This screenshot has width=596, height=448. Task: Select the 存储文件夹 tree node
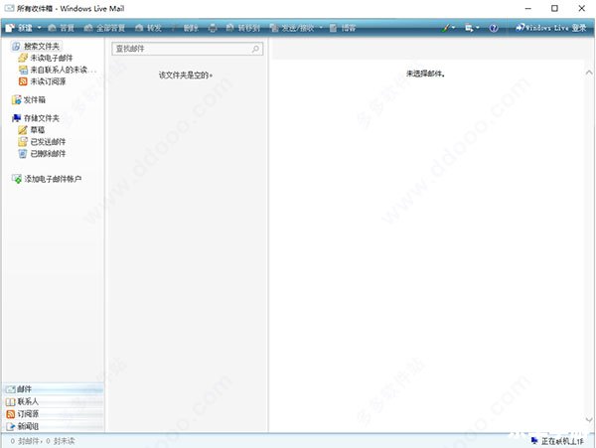pyautogui.click(x=36, y=118)
